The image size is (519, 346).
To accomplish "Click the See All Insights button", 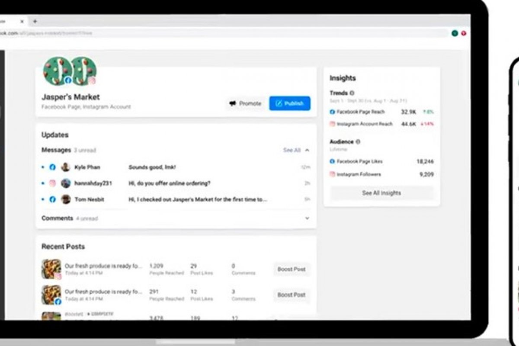I will pos(382,193).
